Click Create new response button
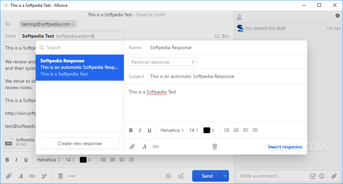This screenshot has height=184, width=343. 79,143
